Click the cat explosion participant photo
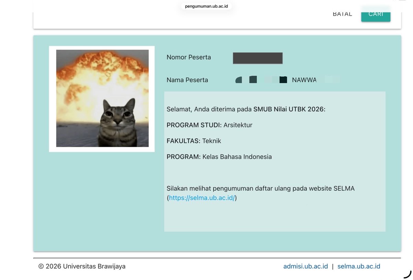 (x=102, y=98)
